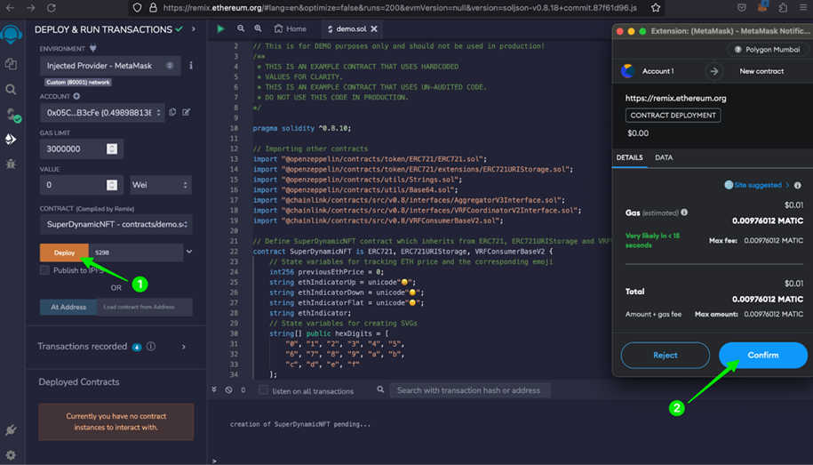The image size is (813, 465).
Task: Enable the Publish to IPFS checkbox
Action: (44, 270)
